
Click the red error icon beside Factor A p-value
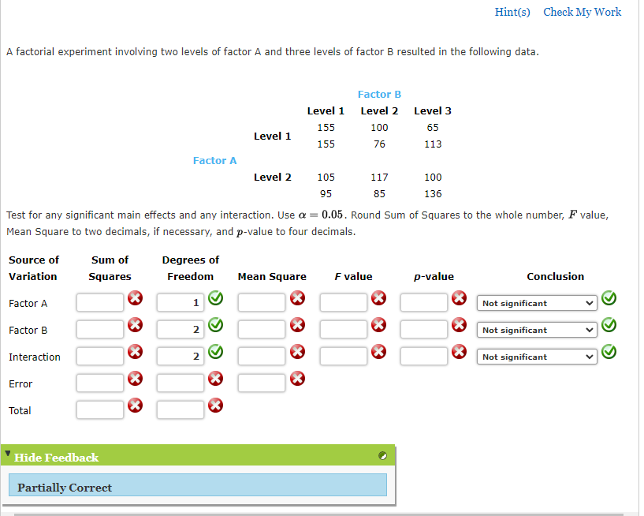tap(459, 299)
